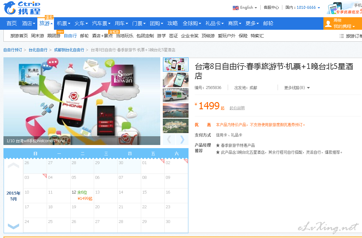Open 顶级游 sub navigation tab

click(208, 36)
